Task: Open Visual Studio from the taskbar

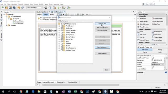Action: 63,91
